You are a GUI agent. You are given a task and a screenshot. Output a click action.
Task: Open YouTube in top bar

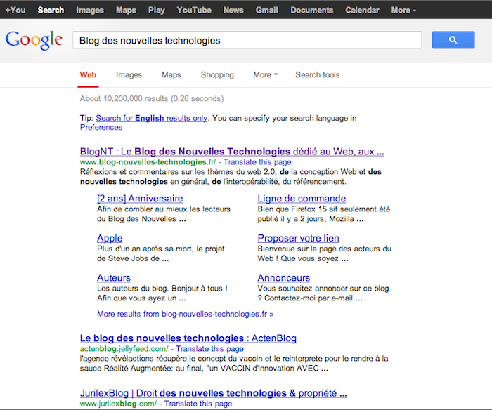193,10
